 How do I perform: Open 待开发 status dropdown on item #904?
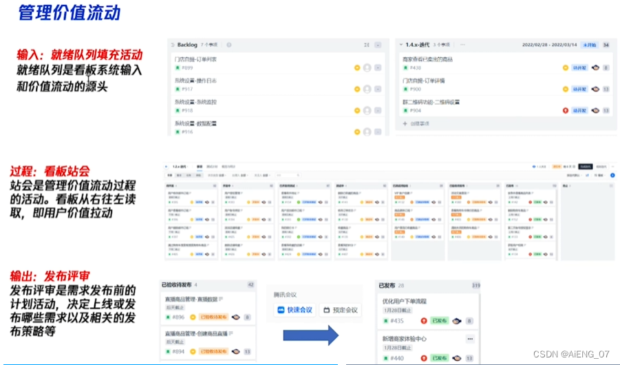[x=579, y=110]
